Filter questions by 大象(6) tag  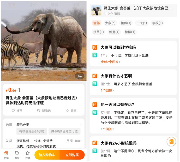[x=110, y=23]
